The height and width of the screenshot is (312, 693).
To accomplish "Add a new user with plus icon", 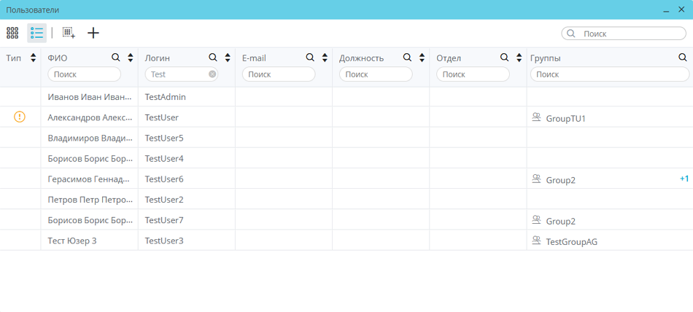I will pos(93,33).
